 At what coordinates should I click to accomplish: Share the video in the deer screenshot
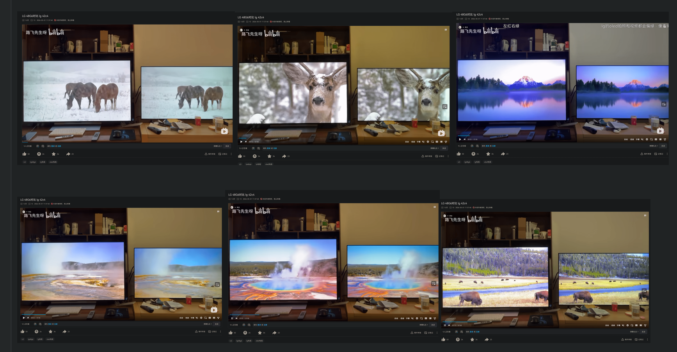(x=284, y=156)
